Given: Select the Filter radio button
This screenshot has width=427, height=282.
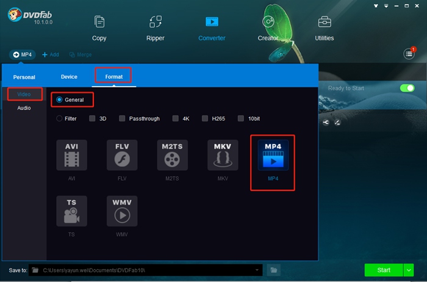Looking at the screenshot, I should point(59,118).
